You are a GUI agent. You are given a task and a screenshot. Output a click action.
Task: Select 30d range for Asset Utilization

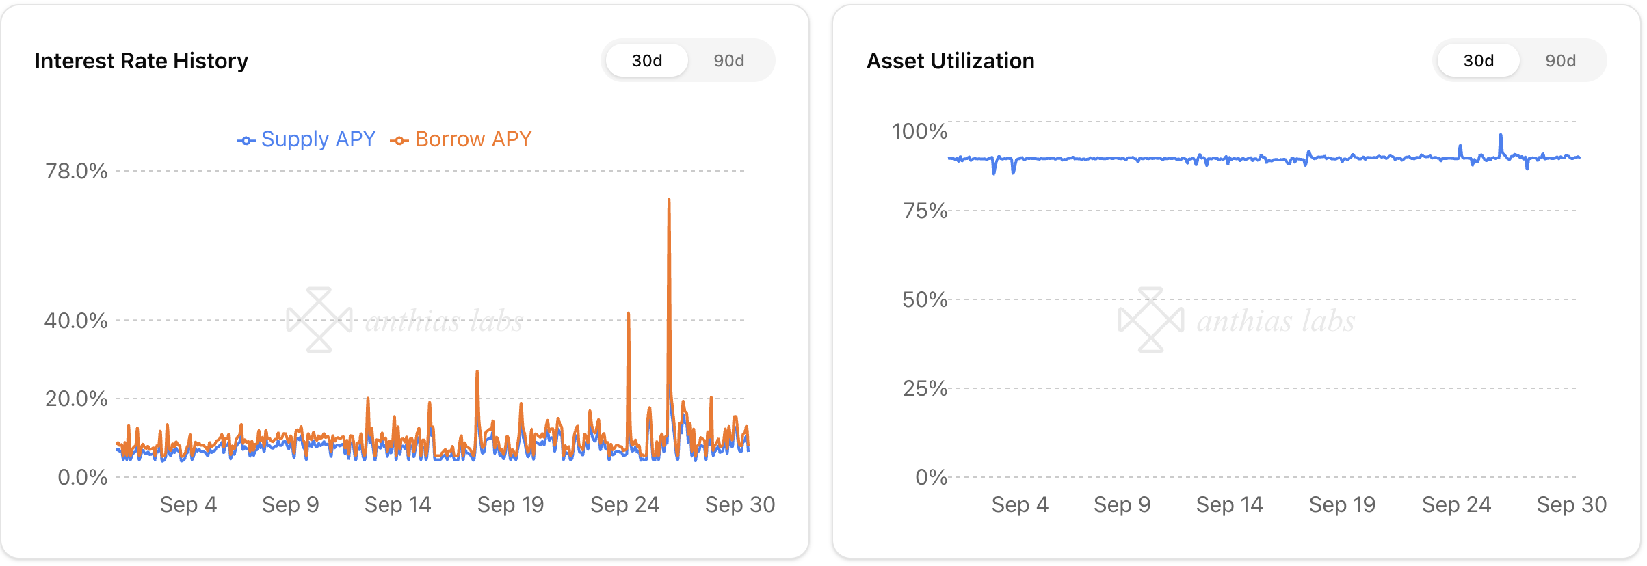click(1478, 61)
